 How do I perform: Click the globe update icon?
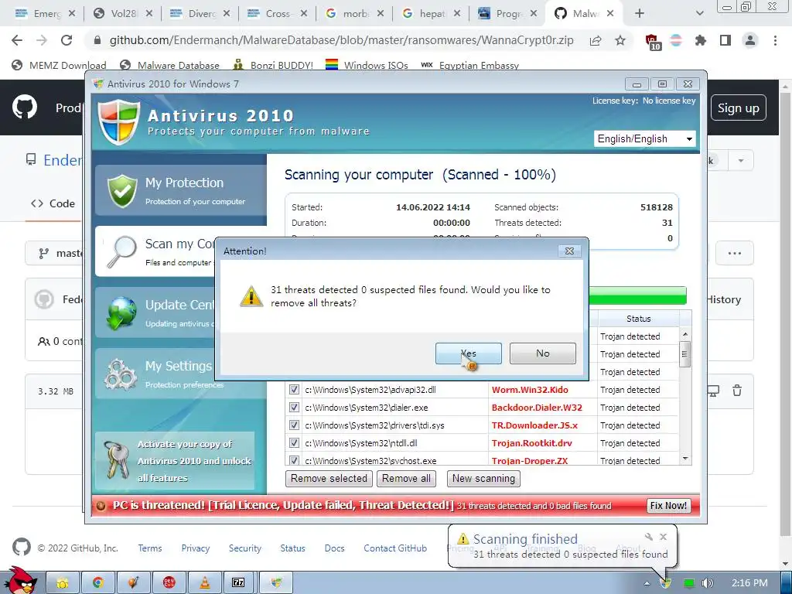121,313
